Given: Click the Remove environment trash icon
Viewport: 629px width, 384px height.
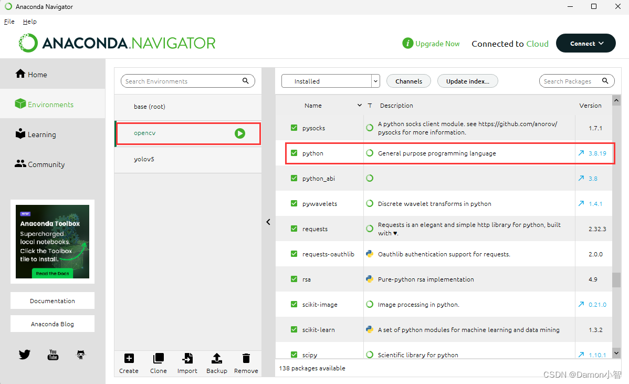Looking at the screenshot, I should 246,359.
